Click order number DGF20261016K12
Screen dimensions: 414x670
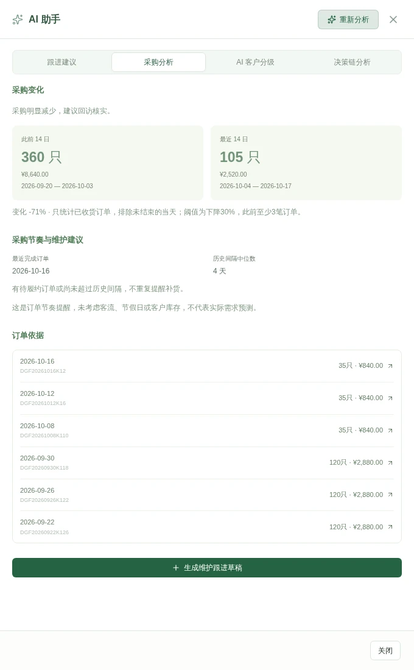43,371
